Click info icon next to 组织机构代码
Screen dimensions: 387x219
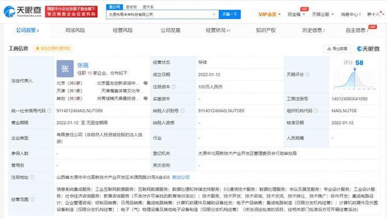coord(316,111)
